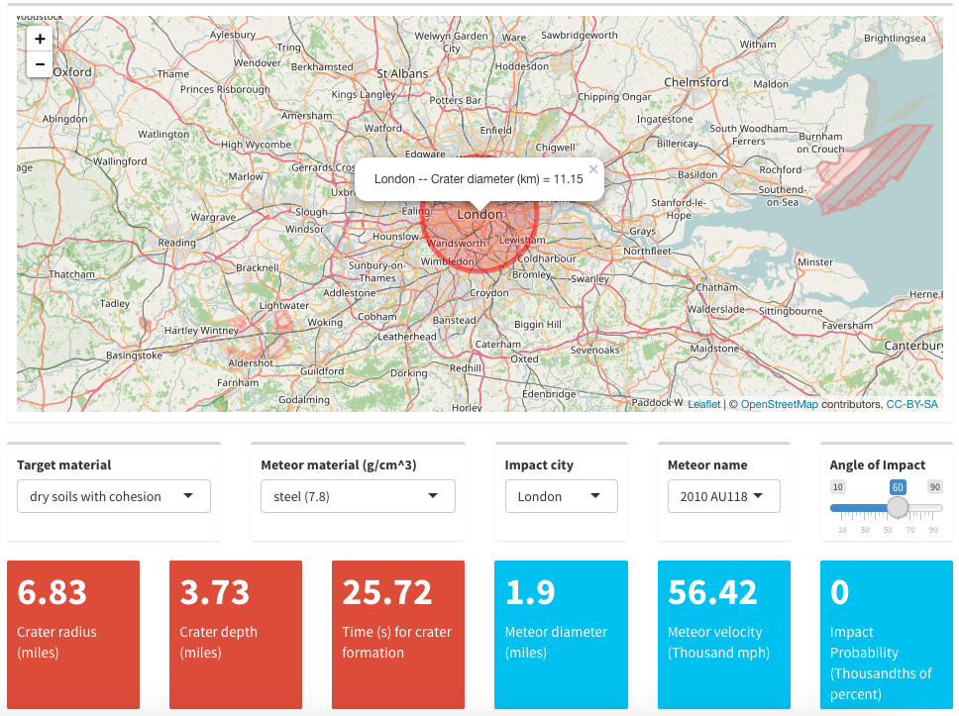
Task: Click the Crater radius value box
Action: coord(73,634)
